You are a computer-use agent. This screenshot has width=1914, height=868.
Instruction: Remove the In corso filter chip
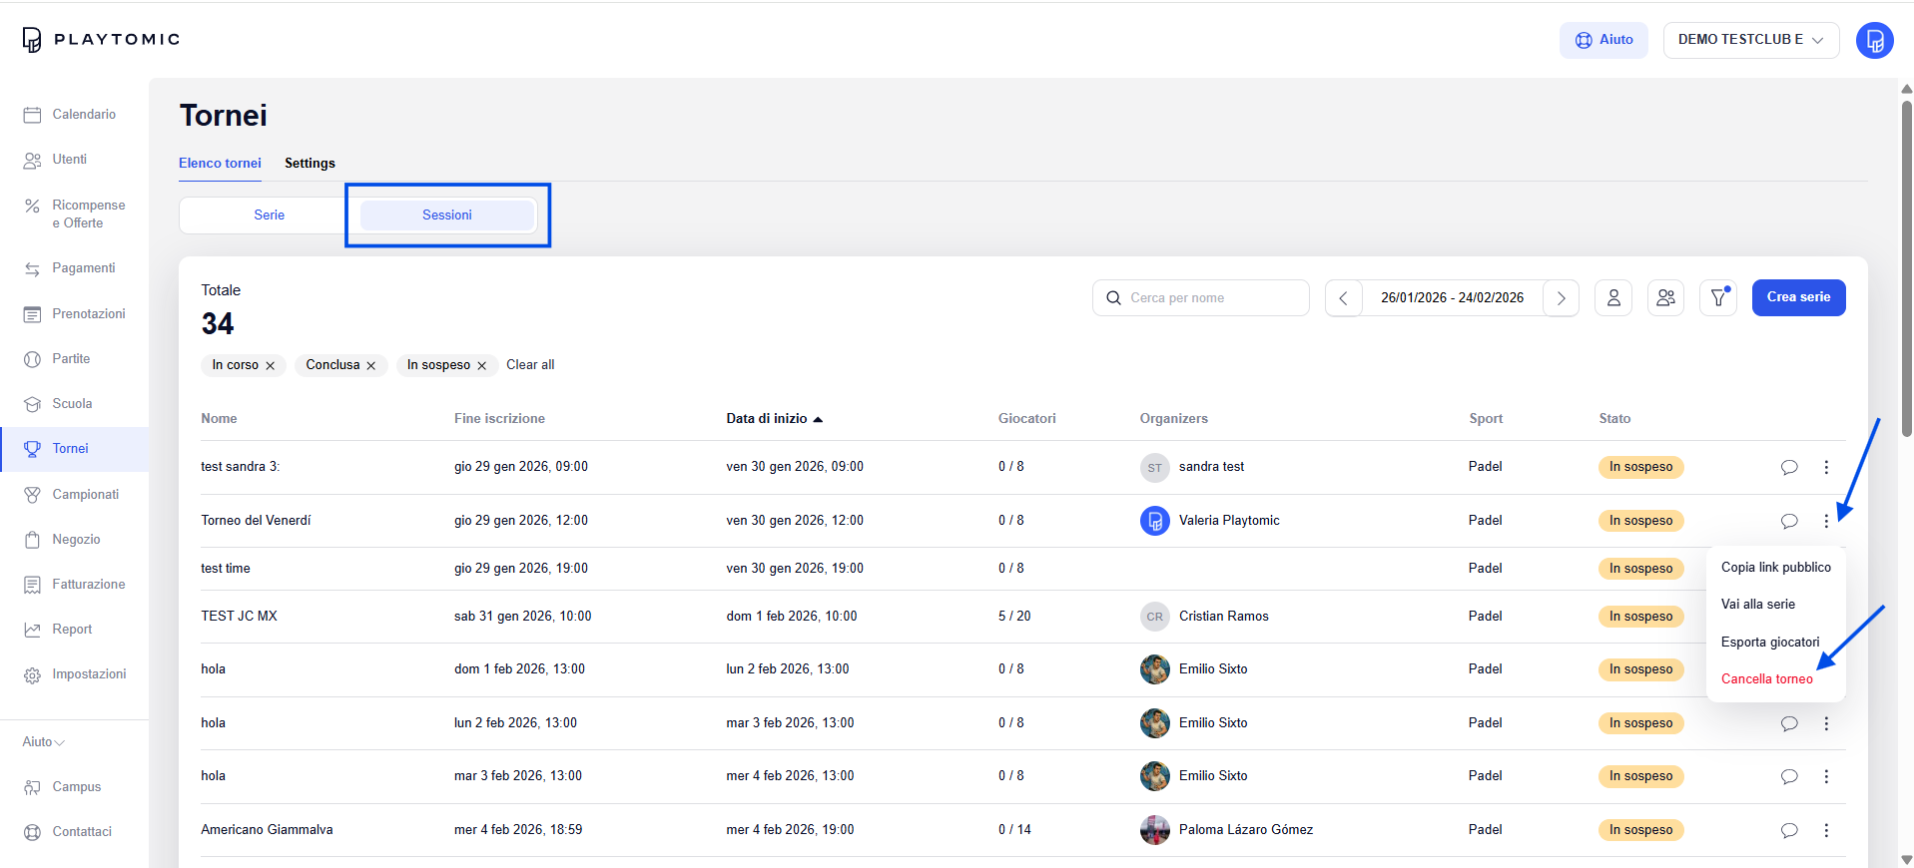click(271, 366)
